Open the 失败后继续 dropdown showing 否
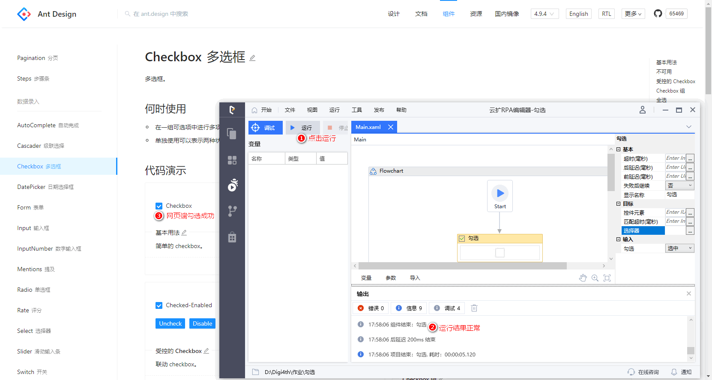The image size is (712, 380). 680,186
